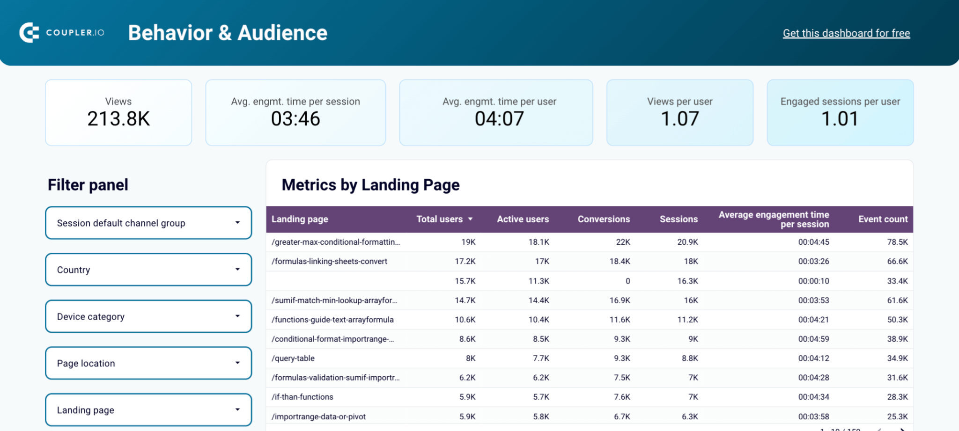Go to next page of table results
The width and height of the screenshot is (959, 431).
(x=902, y=429)
